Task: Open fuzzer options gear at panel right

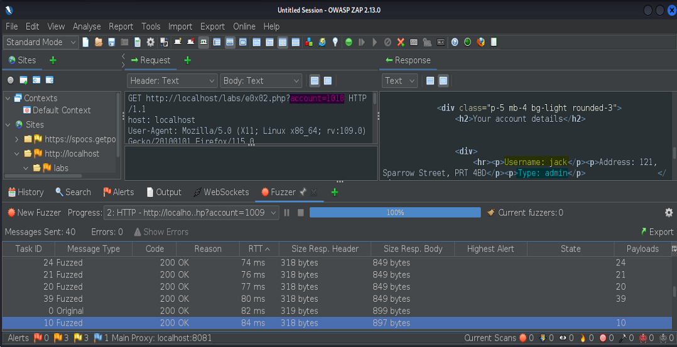Action: 669,212
